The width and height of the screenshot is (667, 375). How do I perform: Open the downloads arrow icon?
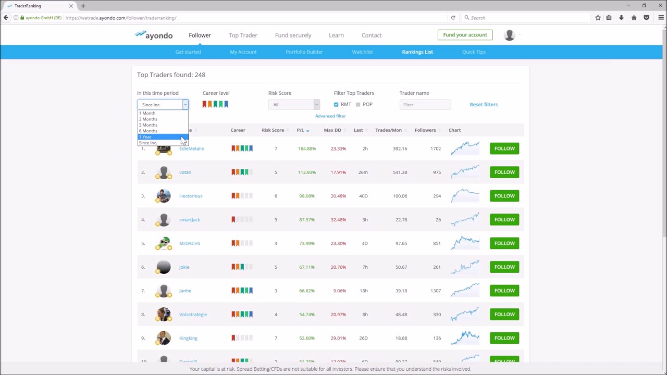pos(621,18)
